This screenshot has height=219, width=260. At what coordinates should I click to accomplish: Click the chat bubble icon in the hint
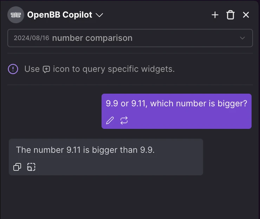coord(46,69)
